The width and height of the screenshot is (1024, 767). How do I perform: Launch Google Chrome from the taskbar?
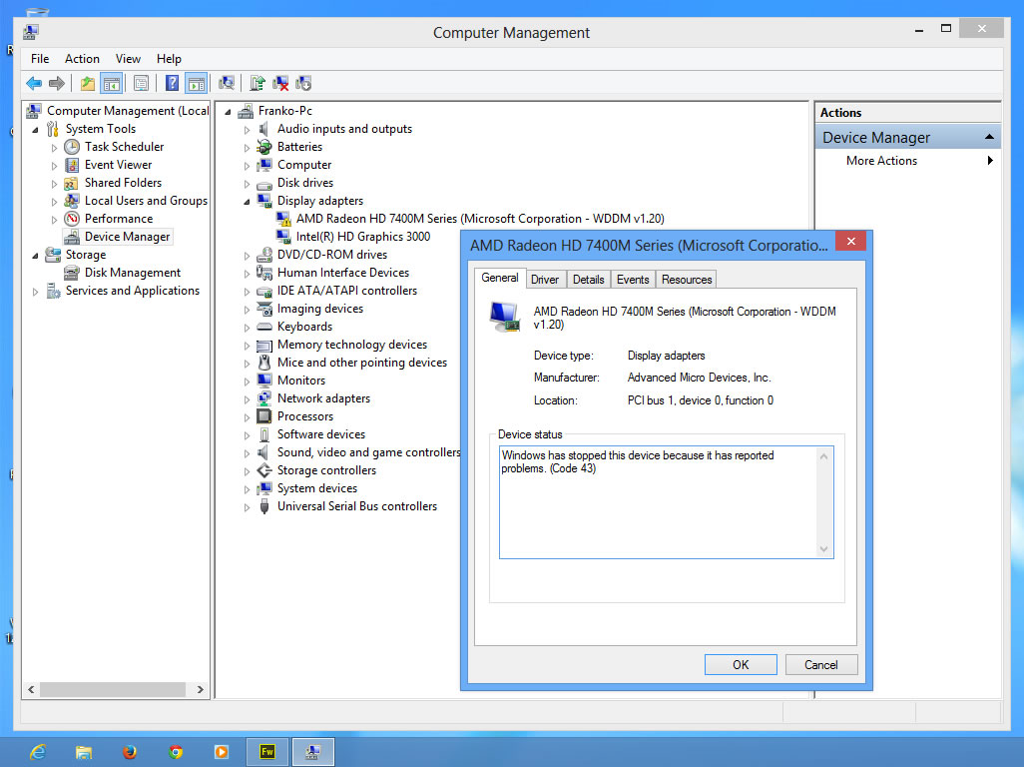(176, 752)
